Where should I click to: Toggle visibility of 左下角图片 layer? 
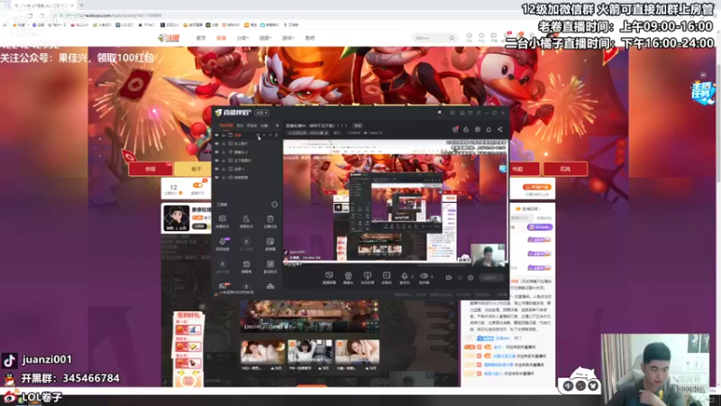(x=217, y=161)
